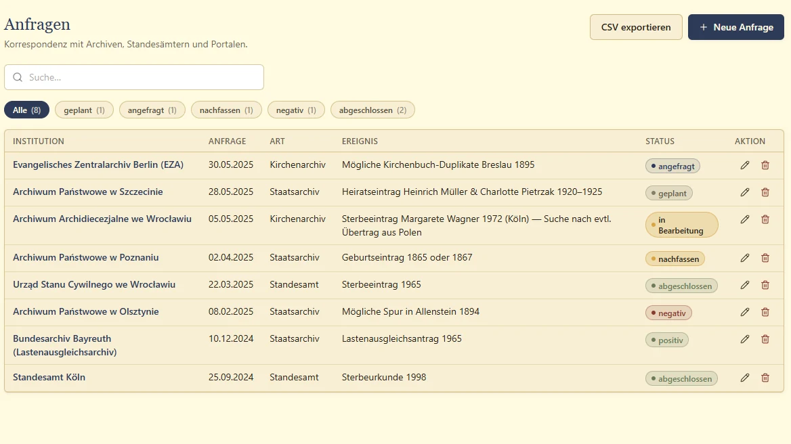The image size is (791, 444).
Task: Filter requests by geplant status
Action: click(84, 110)
